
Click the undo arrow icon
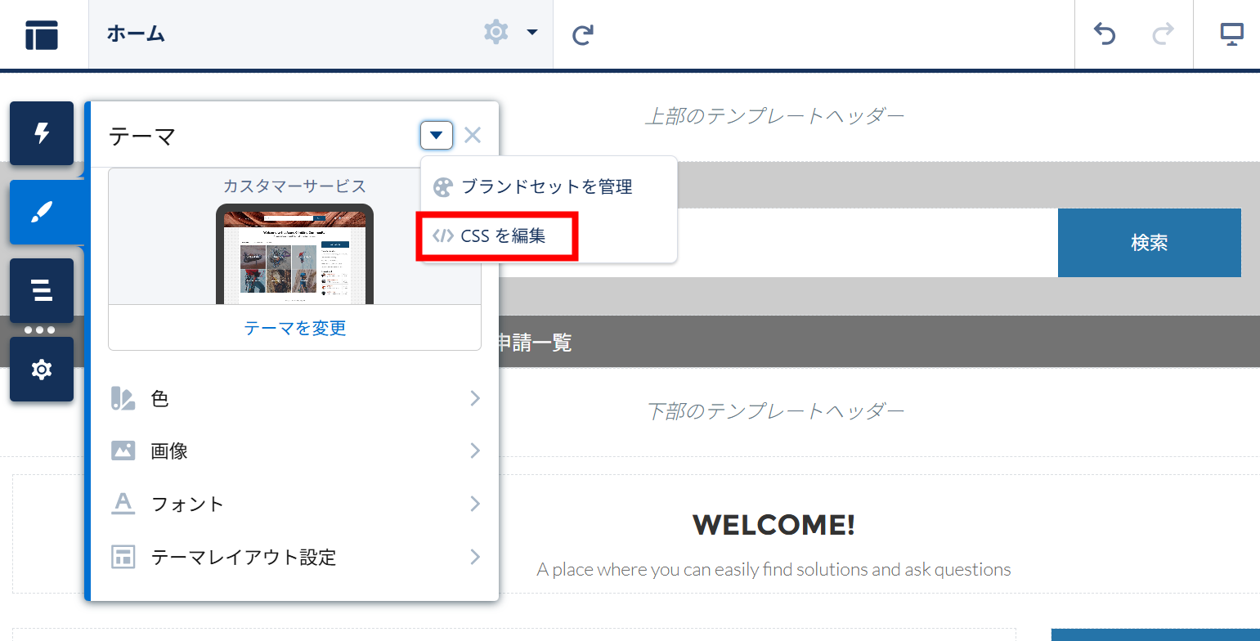point(1104,35)
